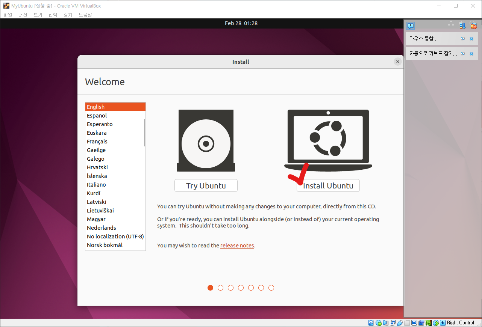The height and width of the screenshot is (327, 482).
Task: Choose Italiano from the language list
Action: [115, 185]
